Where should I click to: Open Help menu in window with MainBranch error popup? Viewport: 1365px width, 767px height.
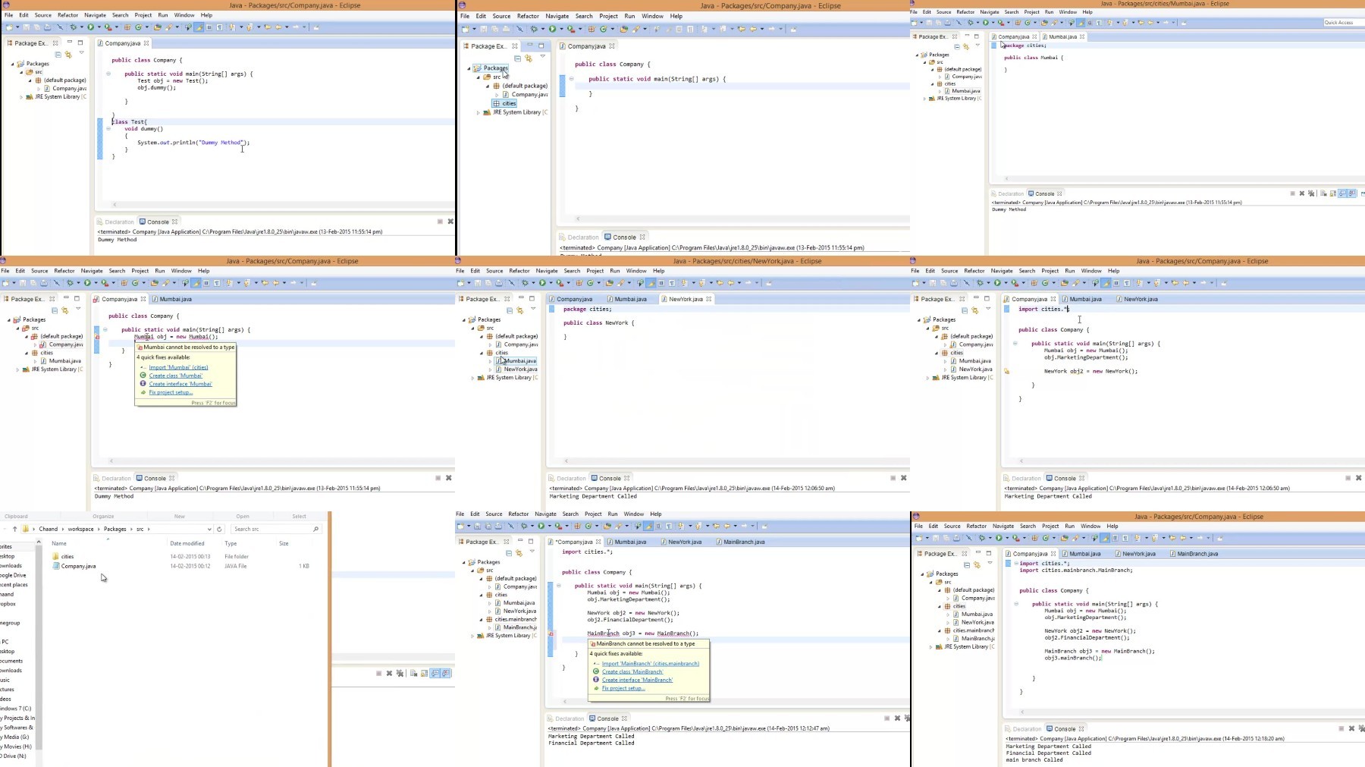[656, 514]
